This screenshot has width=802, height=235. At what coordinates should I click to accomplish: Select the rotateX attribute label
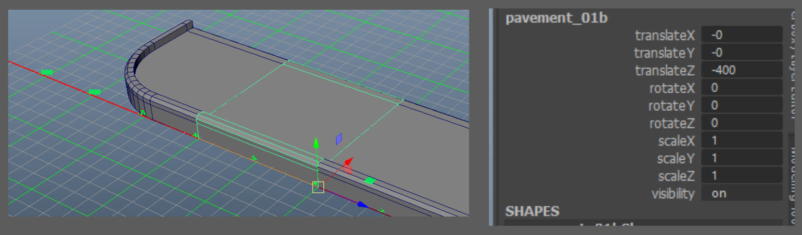672,88
